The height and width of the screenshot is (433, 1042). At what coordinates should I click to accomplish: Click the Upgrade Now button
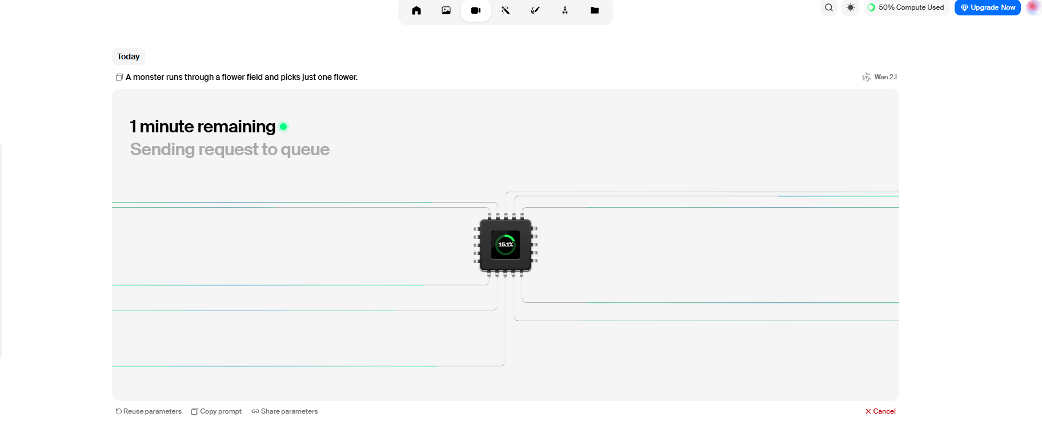point(988,7)
